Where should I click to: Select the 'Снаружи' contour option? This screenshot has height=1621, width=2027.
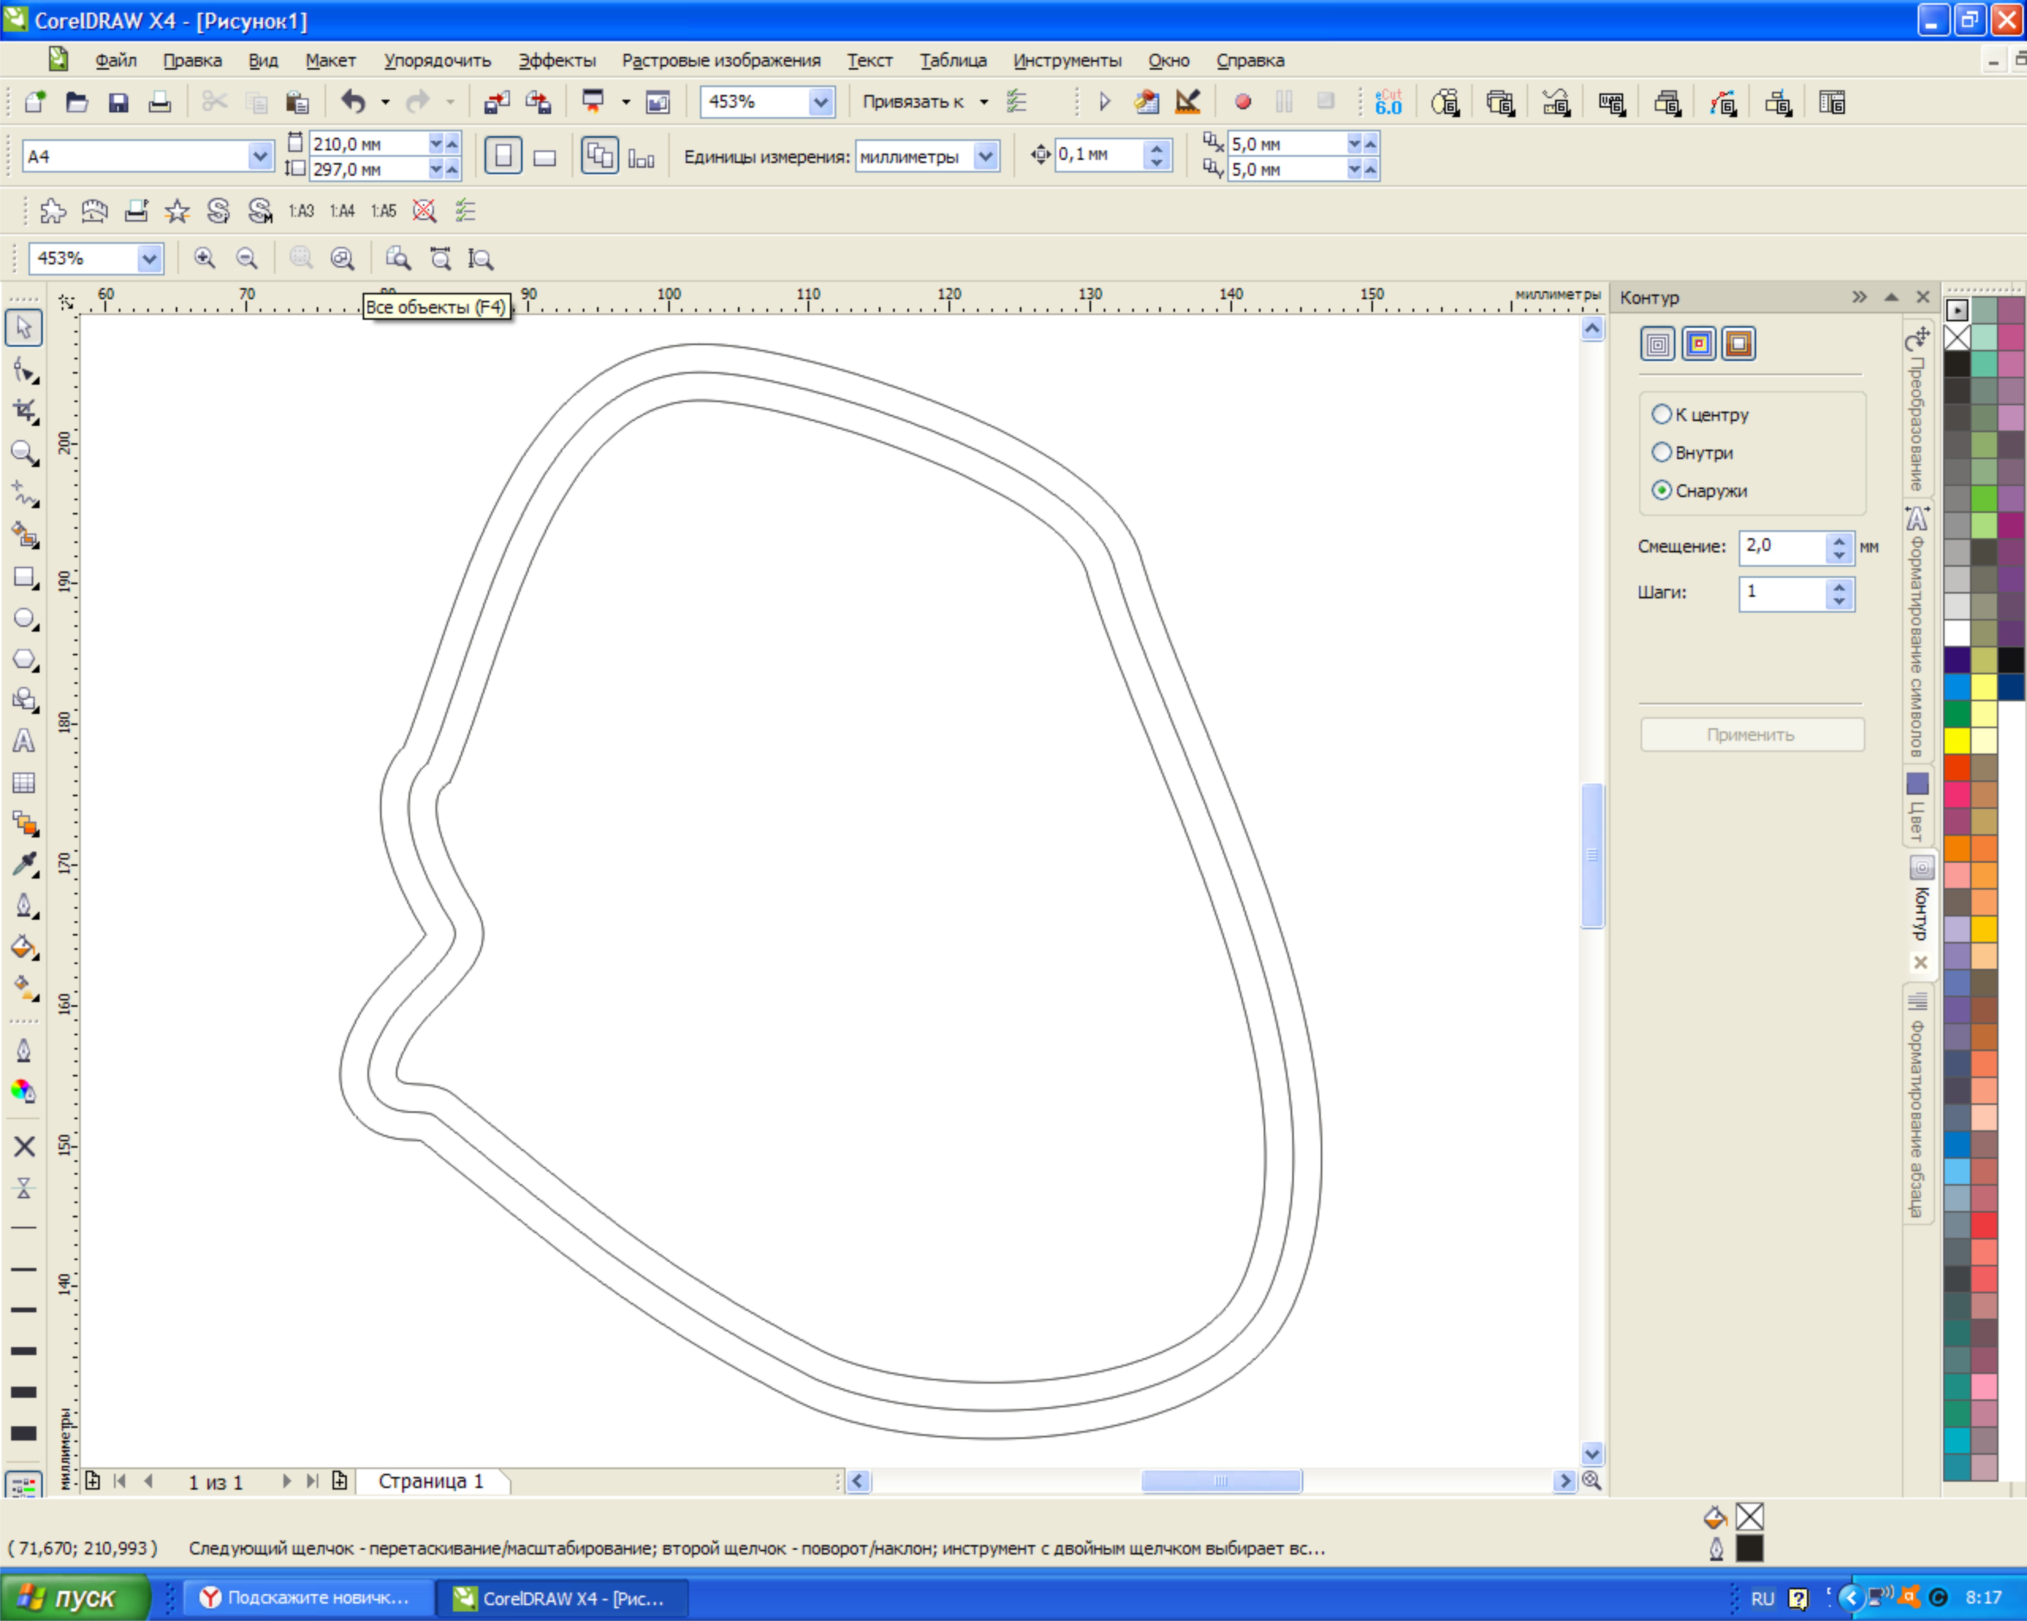[1700, 491]
